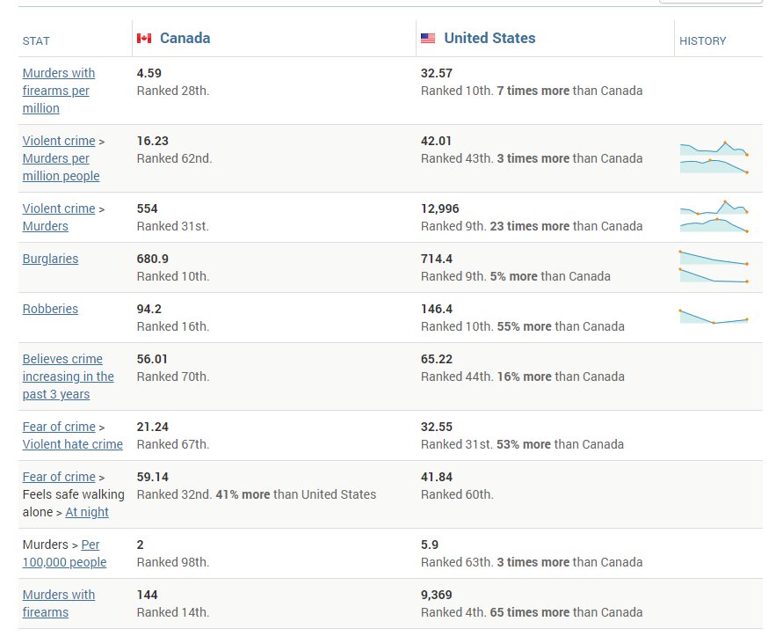Open the Canada country header link
783x636 pixels.
[x=185, y=38]
